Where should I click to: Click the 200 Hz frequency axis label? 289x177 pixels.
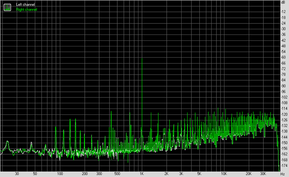click(85, 174)
